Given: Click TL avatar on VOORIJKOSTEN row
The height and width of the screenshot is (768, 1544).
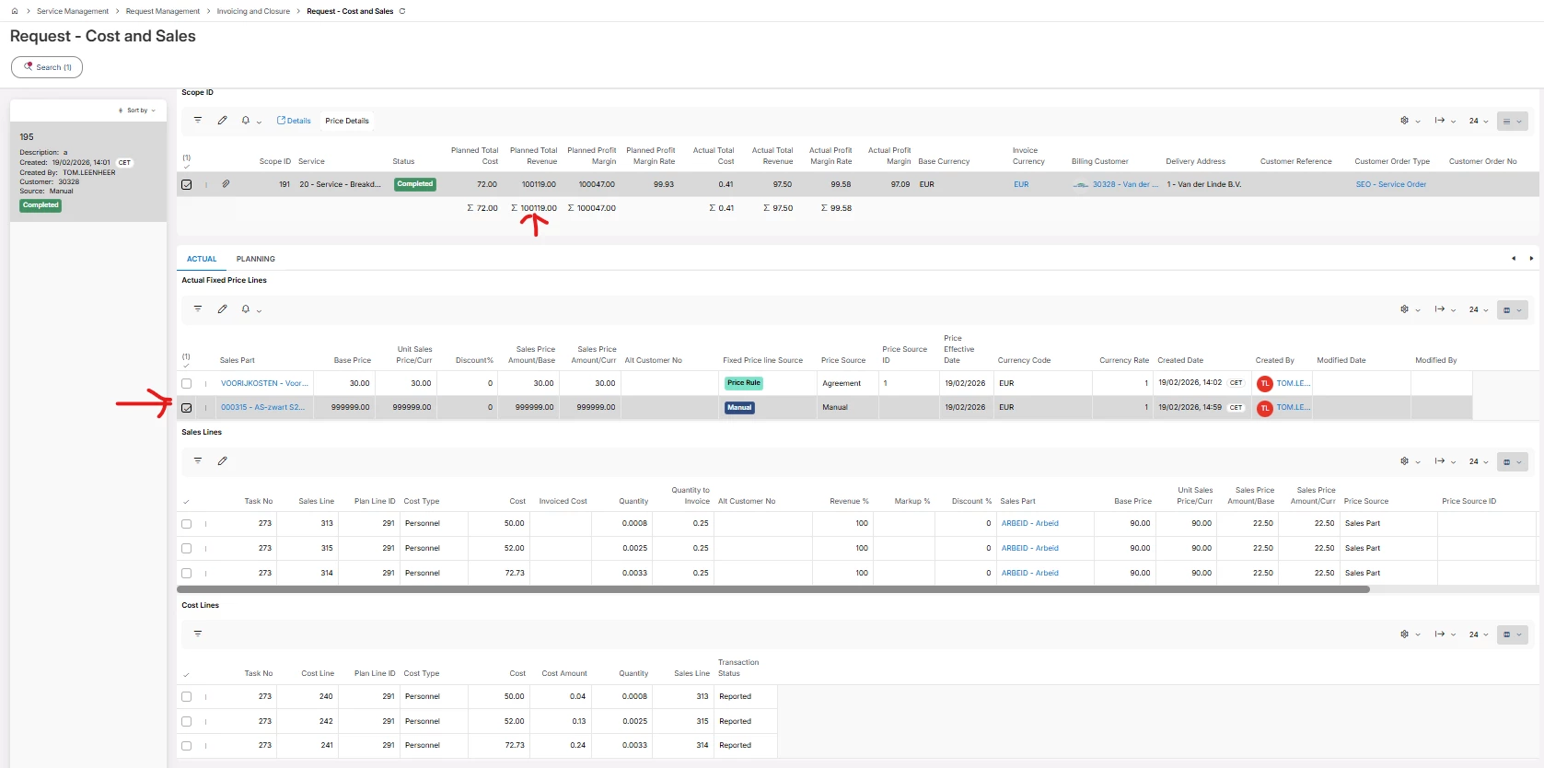Looking at the screenshot, I should point(1265,383).
